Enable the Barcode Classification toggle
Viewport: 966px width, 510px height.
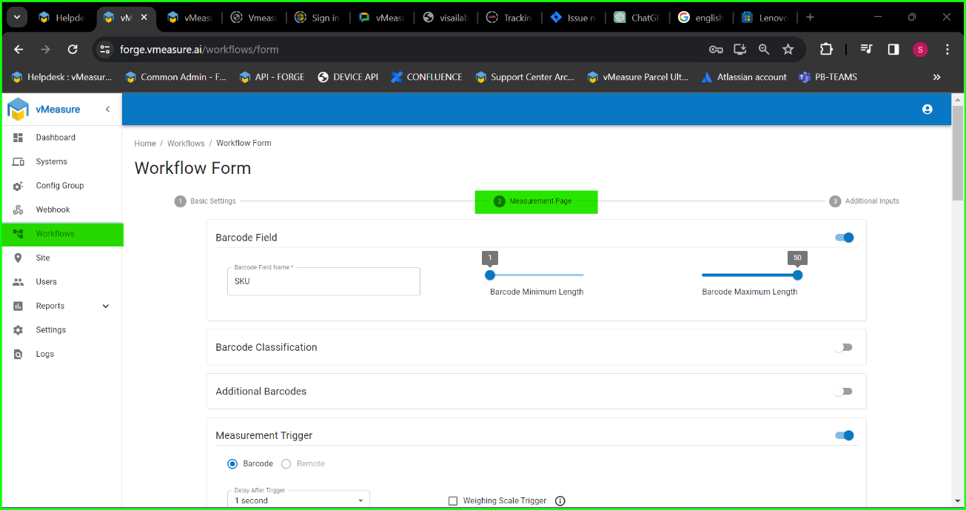point(843,347)
